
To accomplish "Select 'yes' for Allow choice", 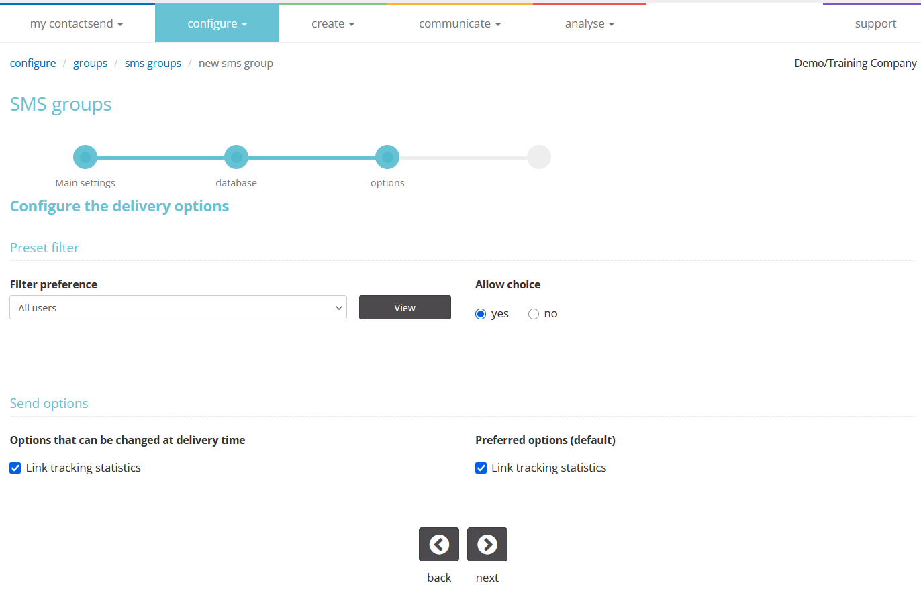I will click(x=481, y=314).
